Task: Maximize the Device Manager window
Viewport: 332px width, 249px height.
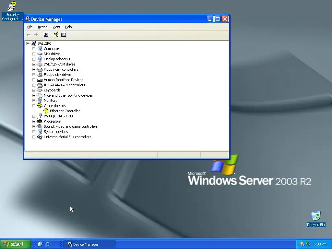Action: [x=218, y=19]
